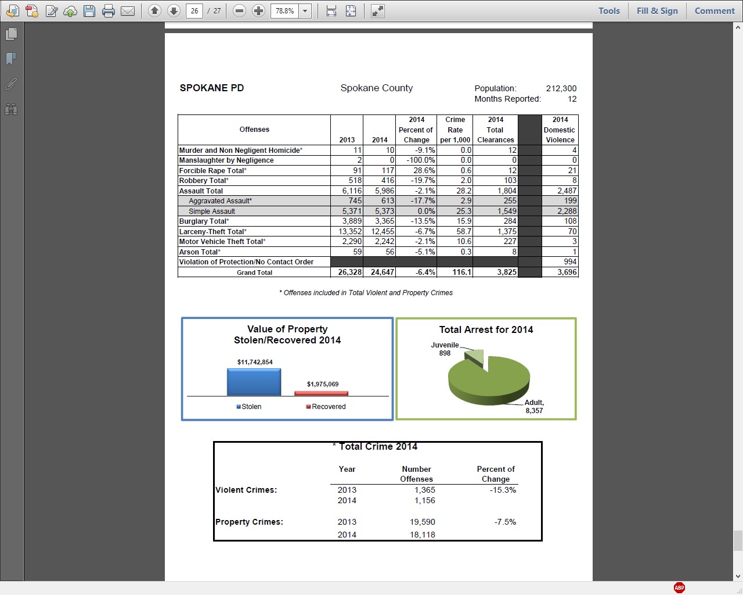The image size is (743, 595).
Task: Click the vertical scrollbar thumb
Action: point(738,540)
